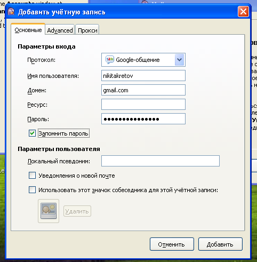Select the buddy icon image placeholder
This screenshot has width=257, height=262.
tap(49, 211)
